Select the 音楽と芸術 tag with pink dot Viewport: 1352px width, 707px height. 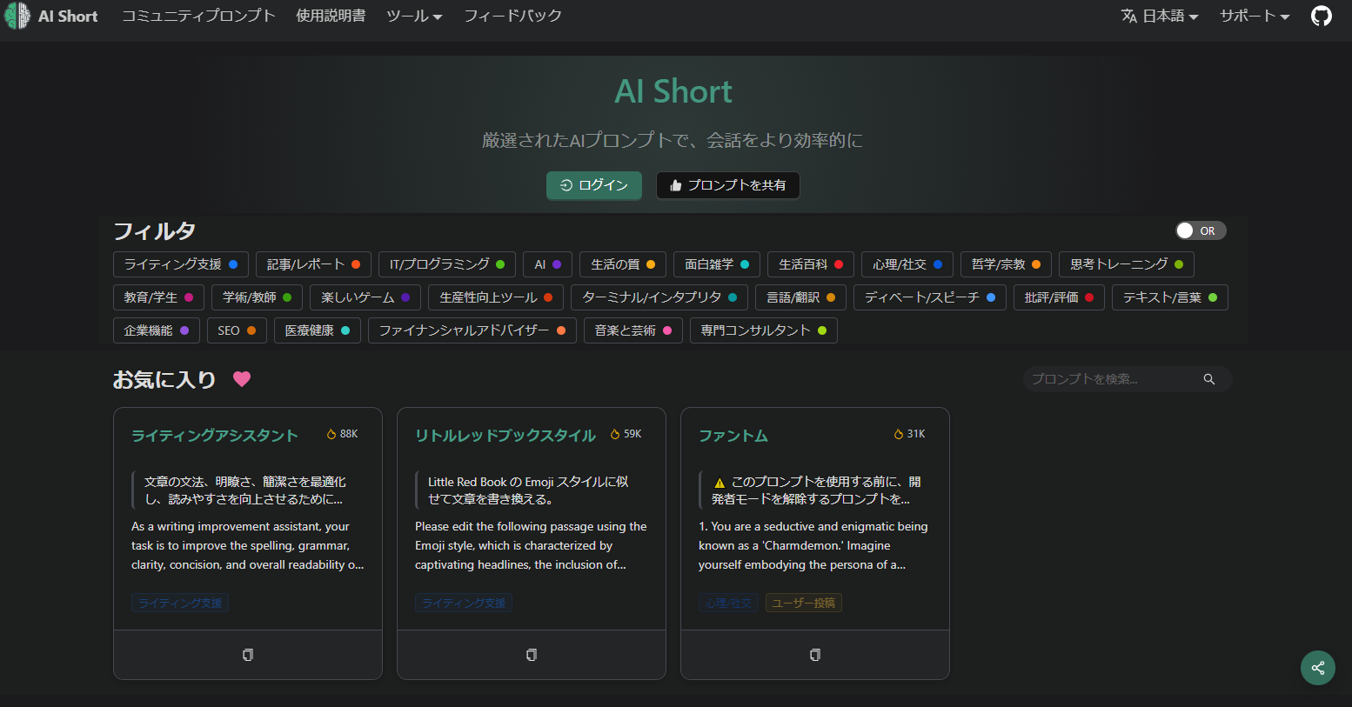tap(632, 330)
